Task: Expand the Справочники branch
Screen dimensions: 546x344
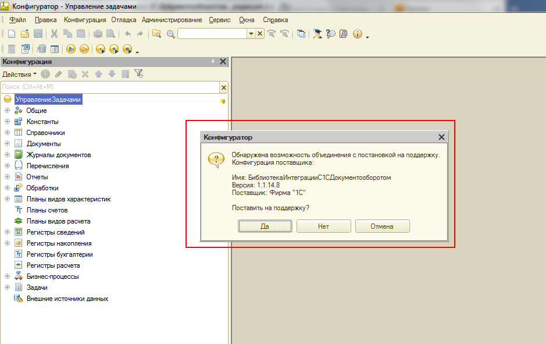Action: coord(7,133)
